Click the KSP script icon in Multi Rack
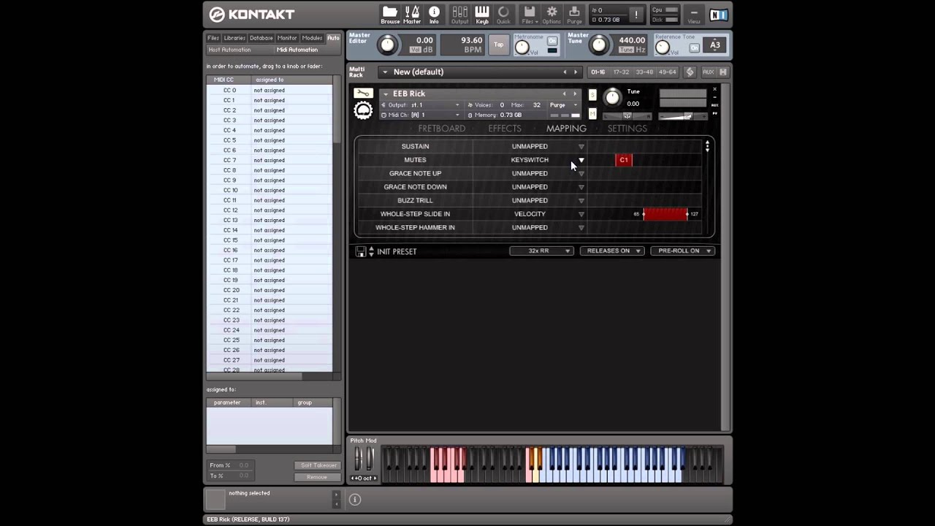 pos(690,72)
